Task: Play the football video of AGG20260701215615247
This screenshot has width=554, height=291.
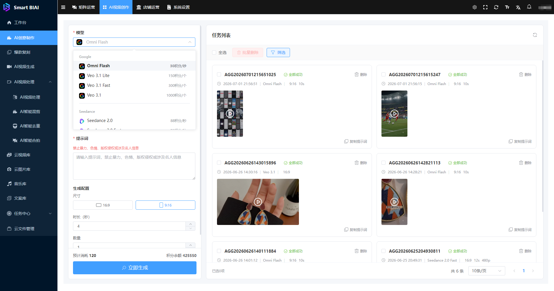Action: point(394,114)
